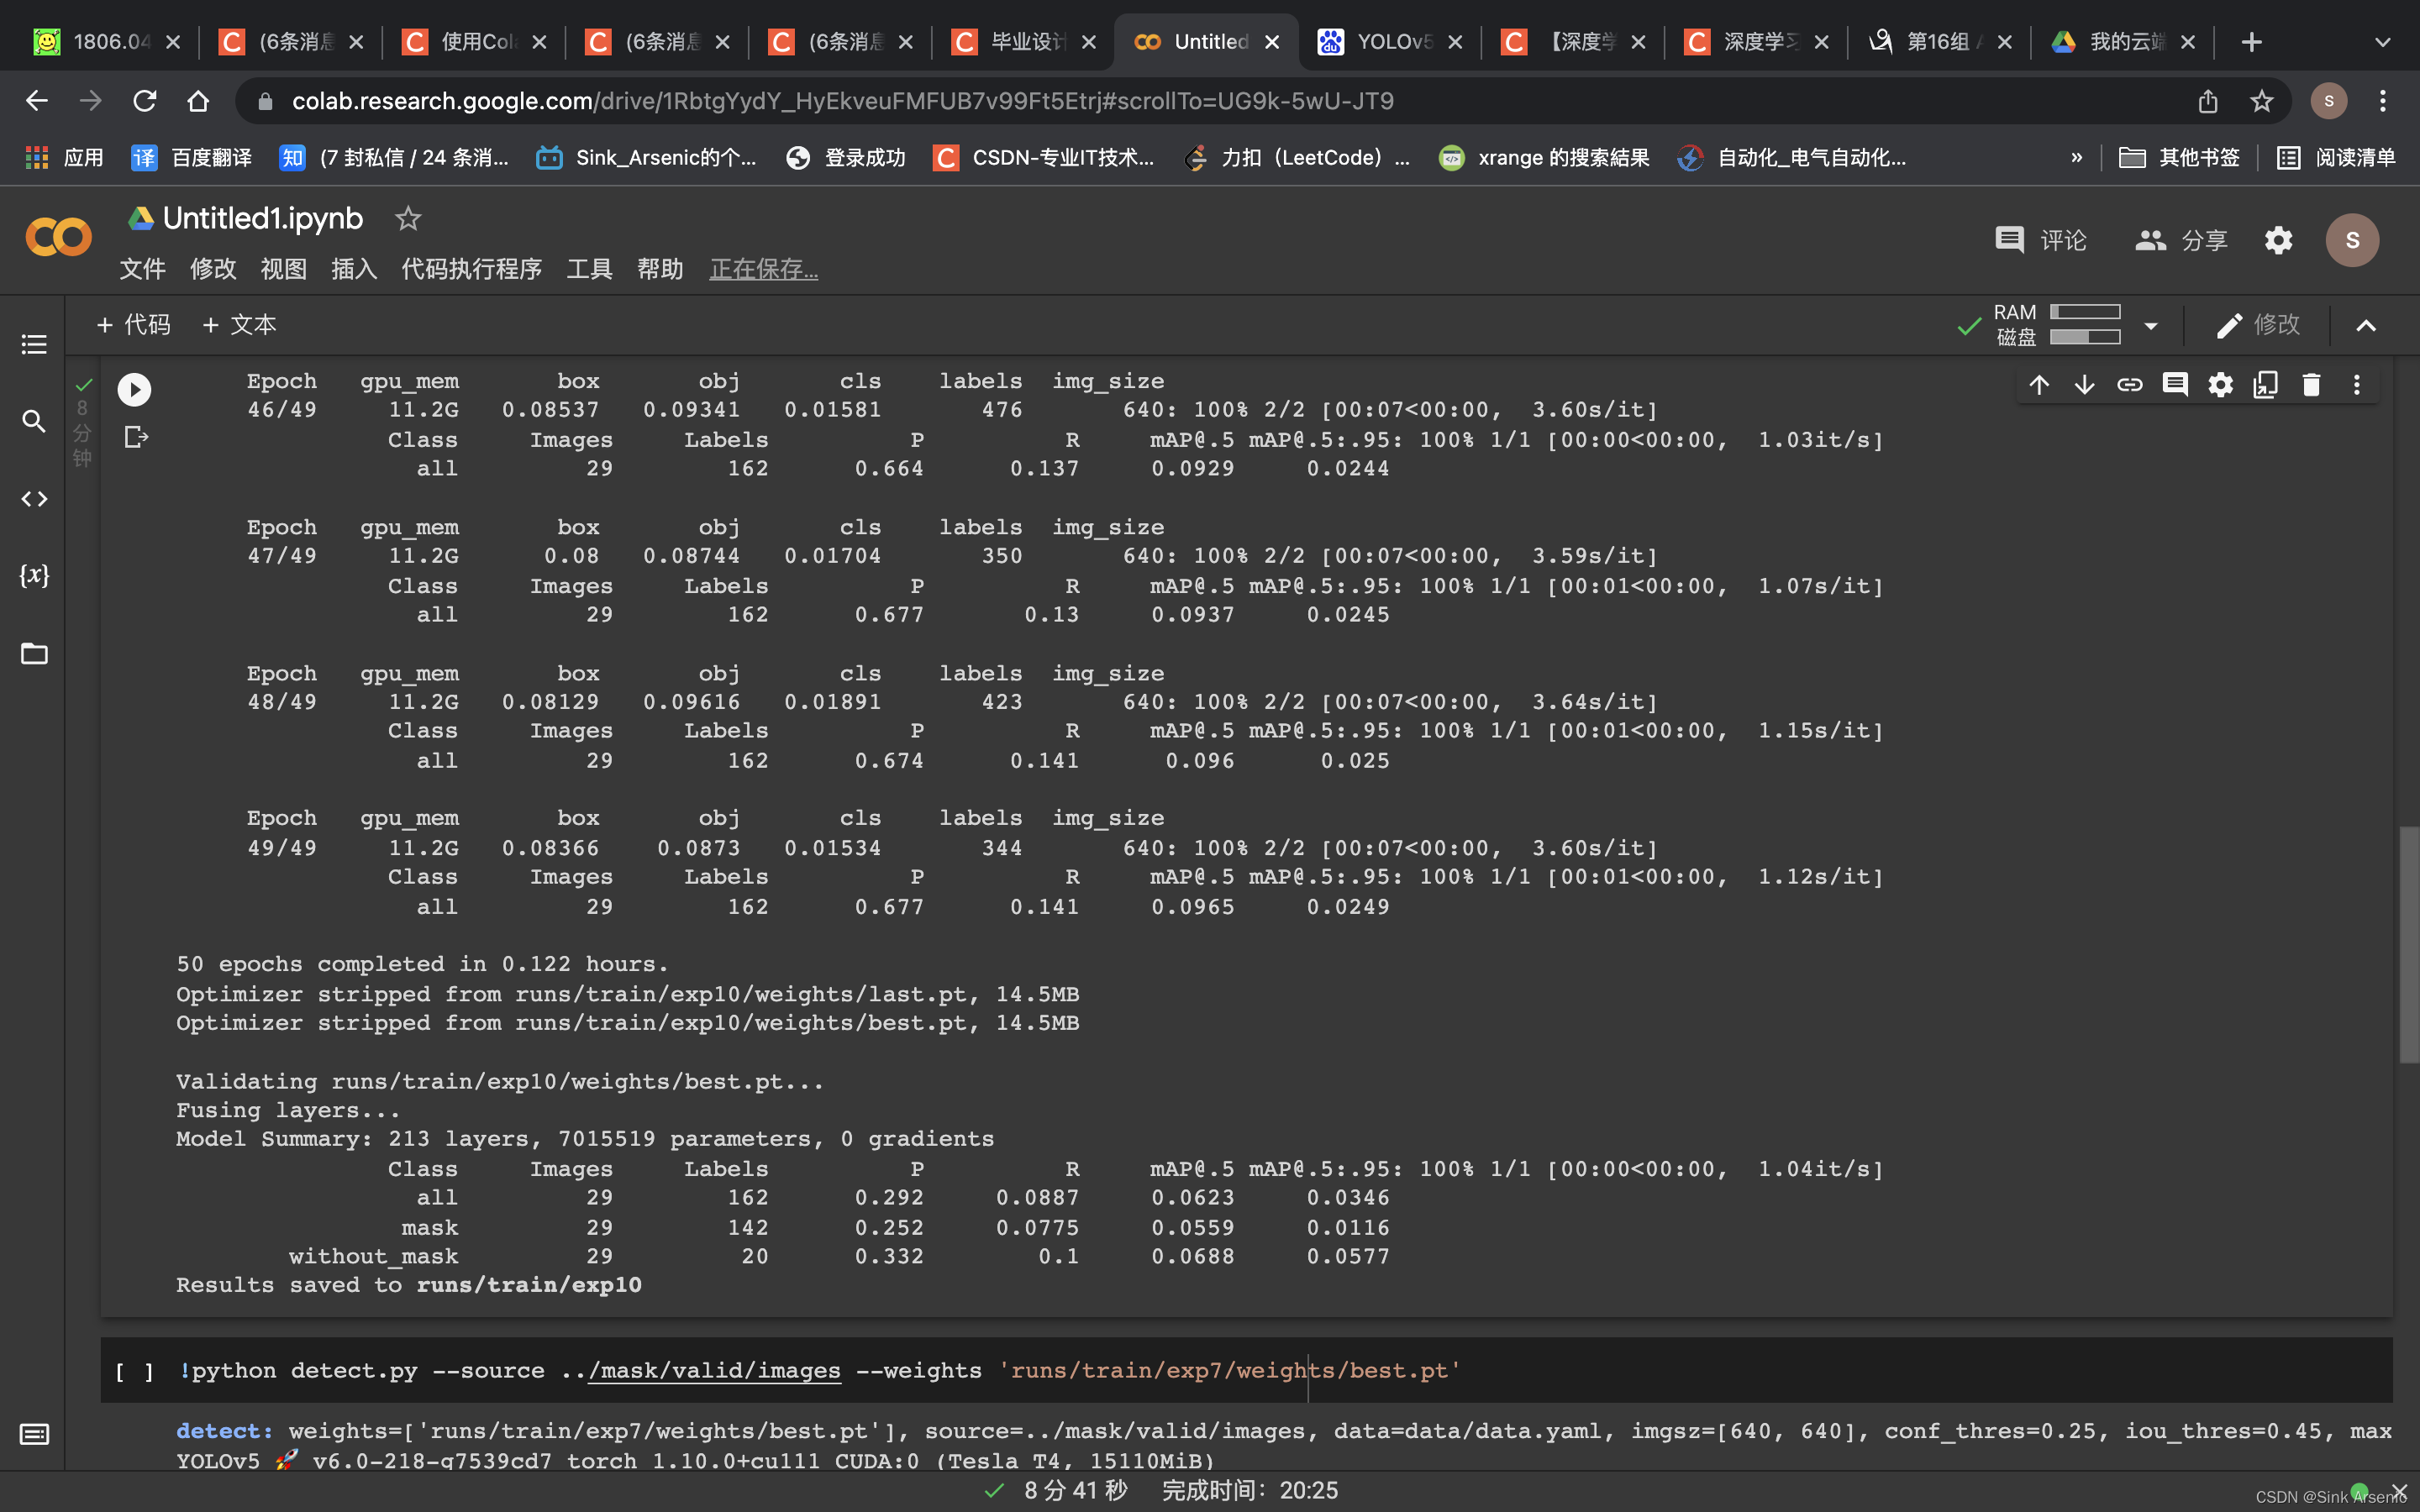Screen dimensions: 2420x1512
Task: Click the 分享 share button
Action: pyautogui.click(x=2181, y=240)
